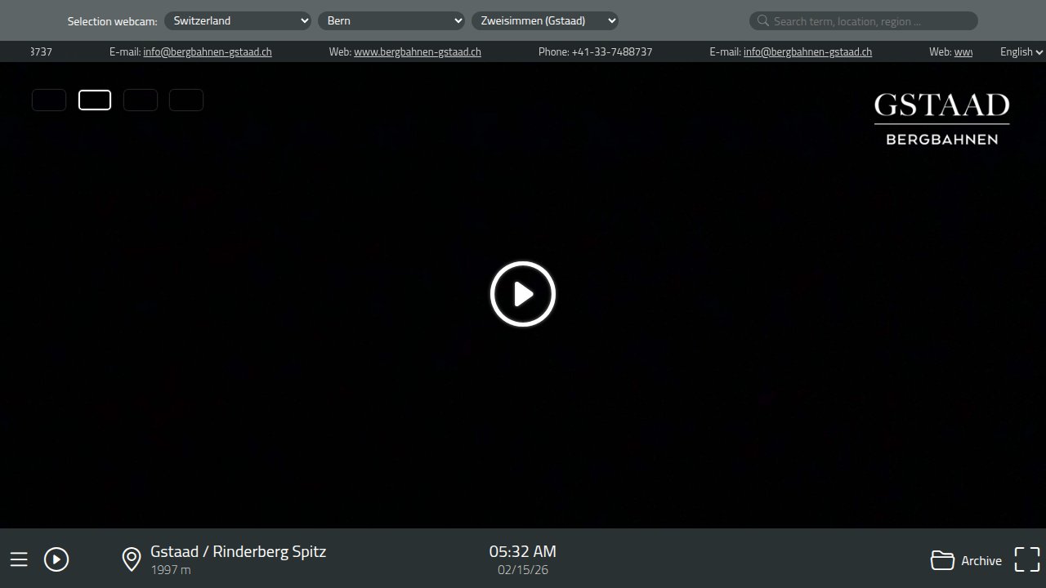This screenshot has width=1046, height=588.
Task: Open the first www.bergbahnen-gstaad.ch web link
Action: (417, 51)
